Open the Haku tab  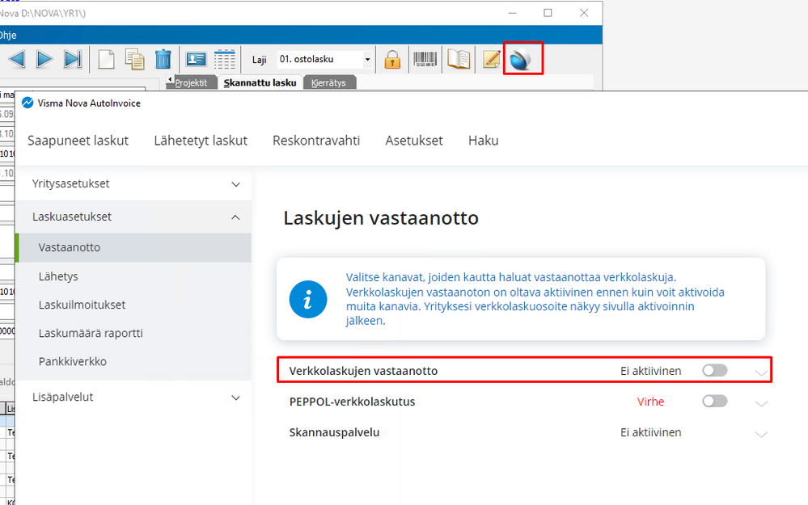click(484, 141)
